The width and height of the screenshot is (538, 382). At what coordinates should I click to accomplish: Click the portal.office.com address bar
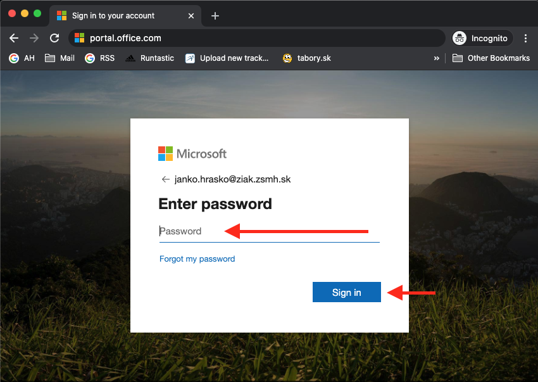tap(253, 38)
